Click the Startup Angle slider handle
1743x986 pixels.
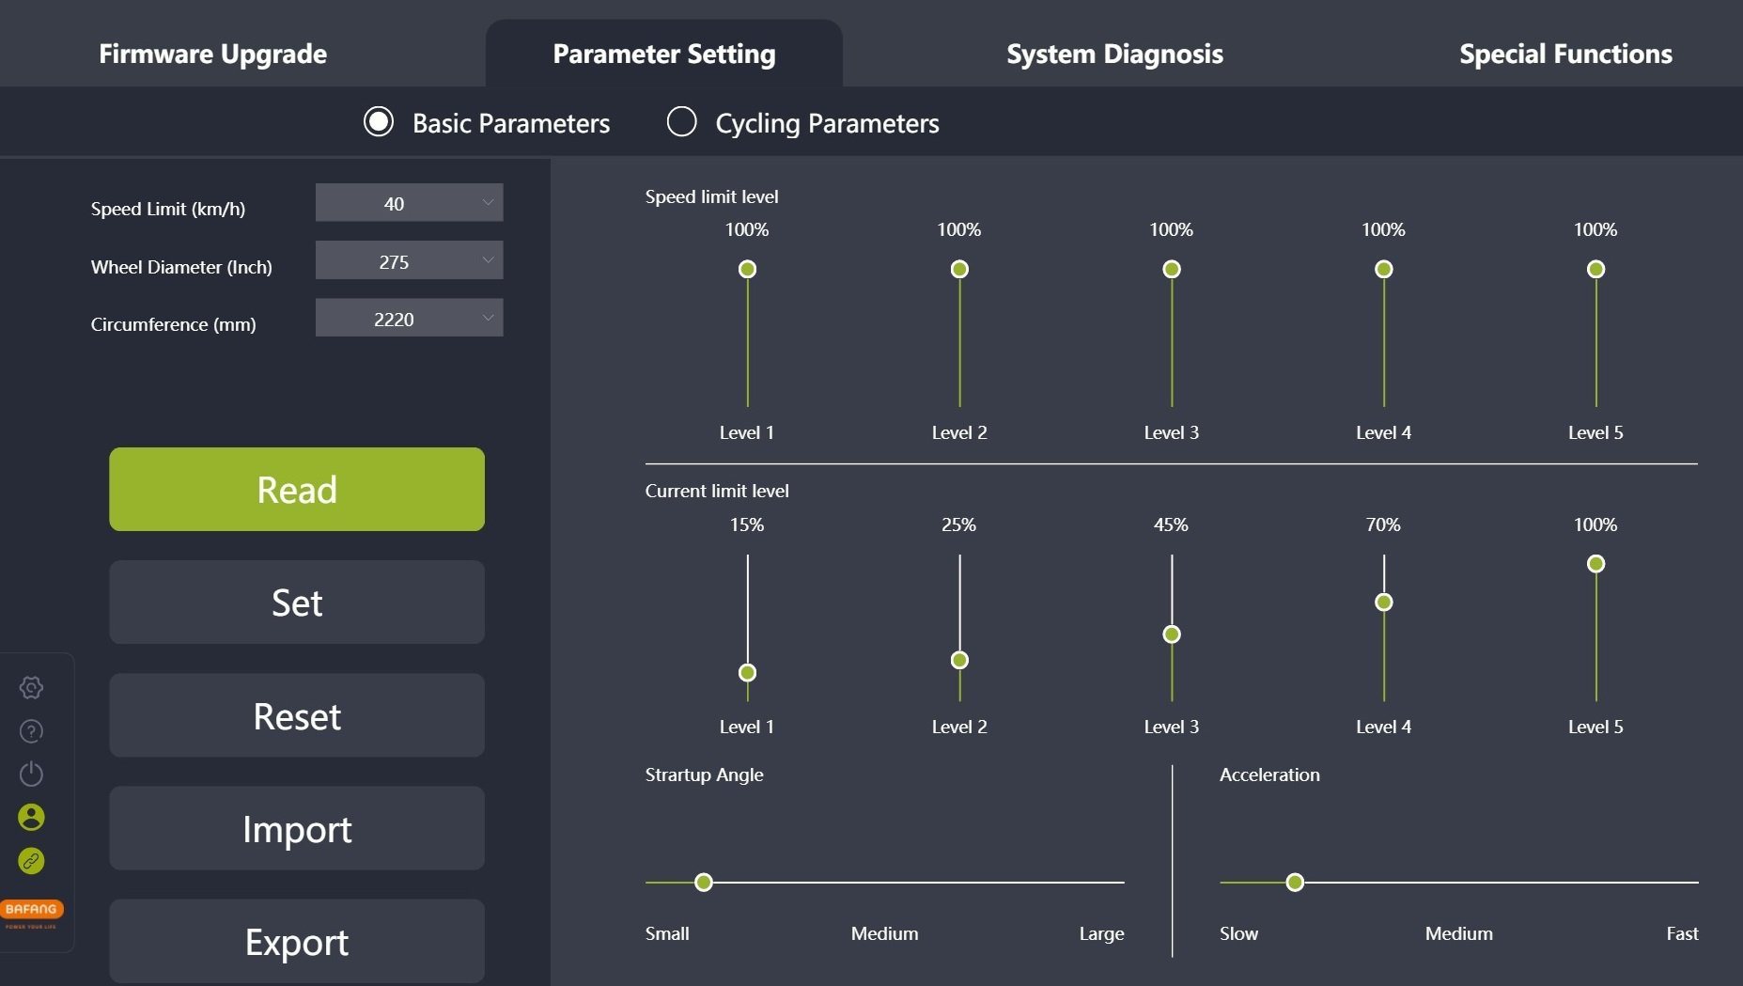click(x=704, y=883)
